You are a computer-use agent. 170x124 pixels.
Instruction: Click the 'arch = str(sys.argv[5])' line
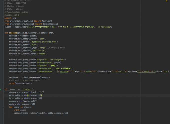[22, 104]
